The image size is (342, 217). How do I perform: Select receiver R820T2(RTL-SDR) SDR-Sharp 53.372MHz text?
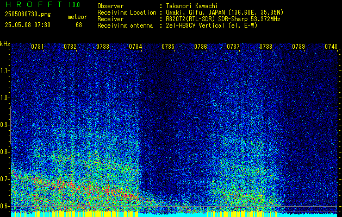[223, 19]
